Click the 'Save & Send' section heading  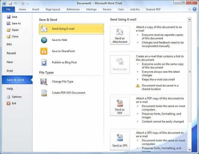point(48,20)
